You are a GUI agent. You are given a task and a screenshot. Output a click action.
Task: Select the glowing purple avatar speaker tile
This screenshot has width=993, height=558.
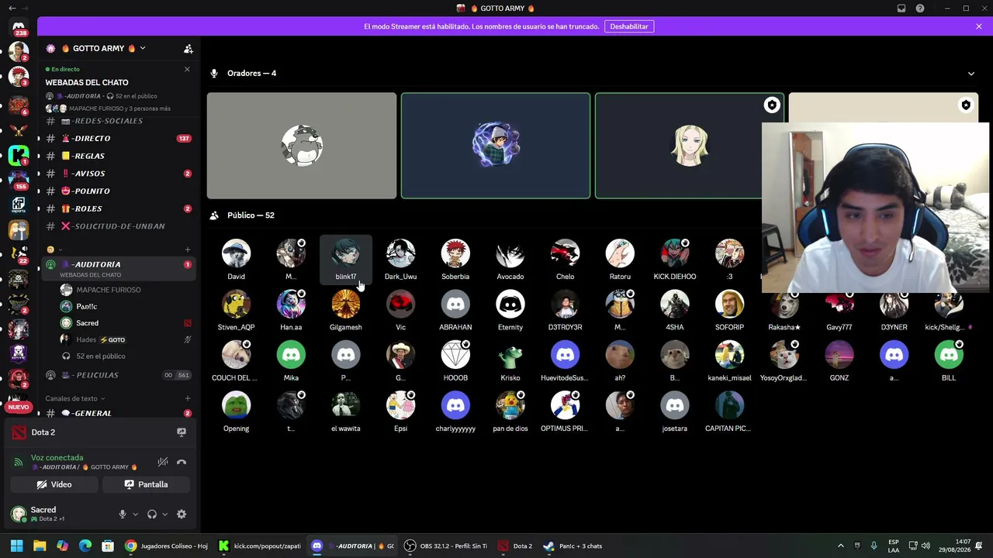(x=496, y=146)
